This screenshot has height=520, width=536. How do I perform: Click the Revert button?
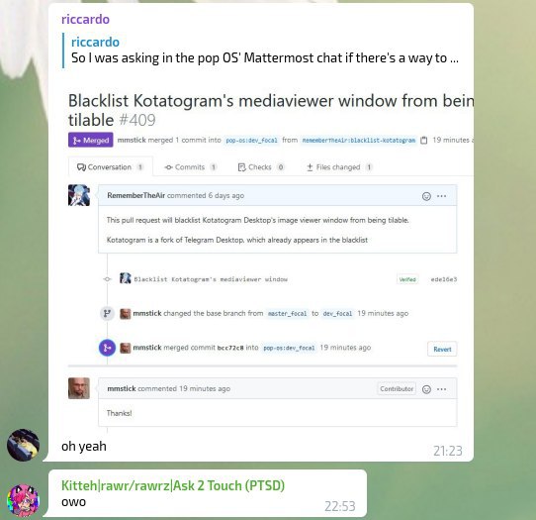pos(442,350)
